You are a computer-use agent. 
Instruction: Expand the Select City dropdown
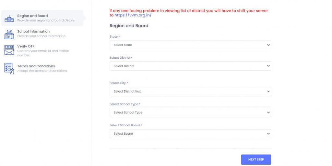(x=190, y=91)
